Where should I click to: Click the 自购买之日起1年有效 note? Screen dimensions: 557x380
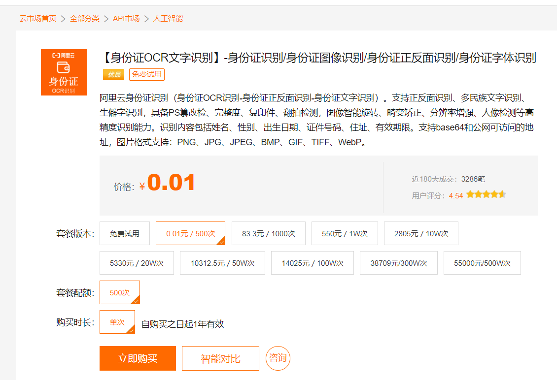[182, 324]
